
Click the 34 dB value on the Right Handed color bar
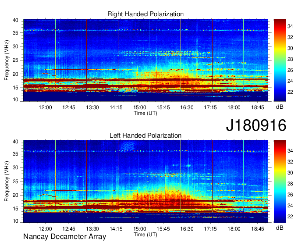(x=290, y=26)
